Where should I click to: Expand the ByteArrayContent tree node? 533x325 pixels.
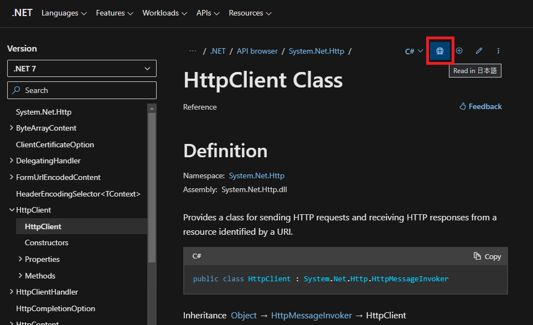(x=12, y=128)
